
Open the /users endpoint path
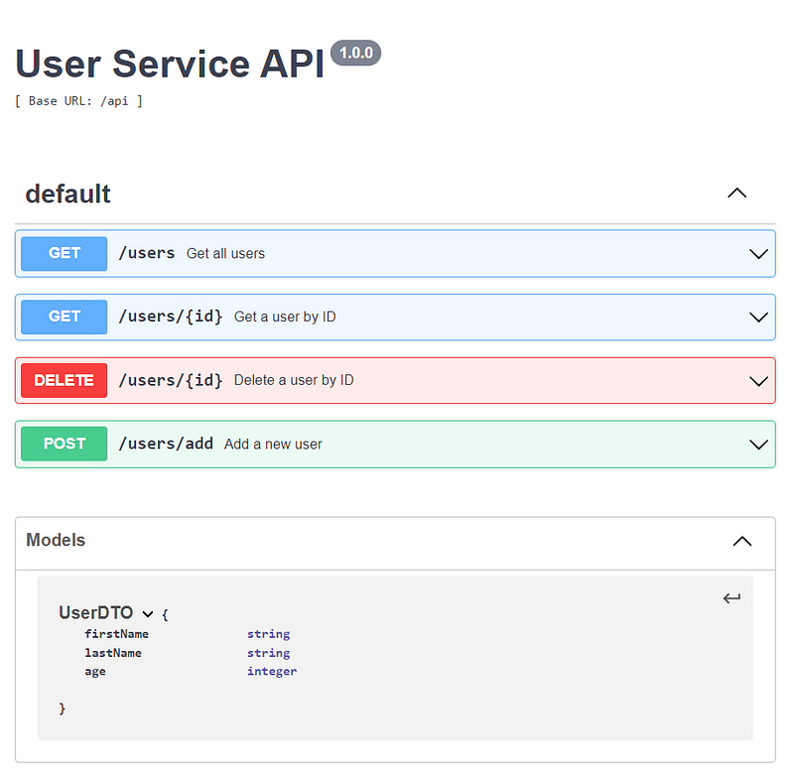pos(146,253)
